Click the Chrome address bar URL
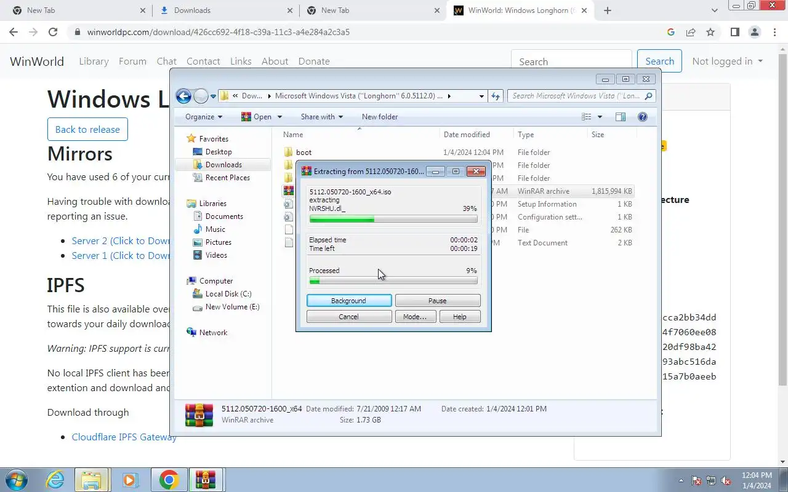788x492 pixels. (x=219, y=32)
